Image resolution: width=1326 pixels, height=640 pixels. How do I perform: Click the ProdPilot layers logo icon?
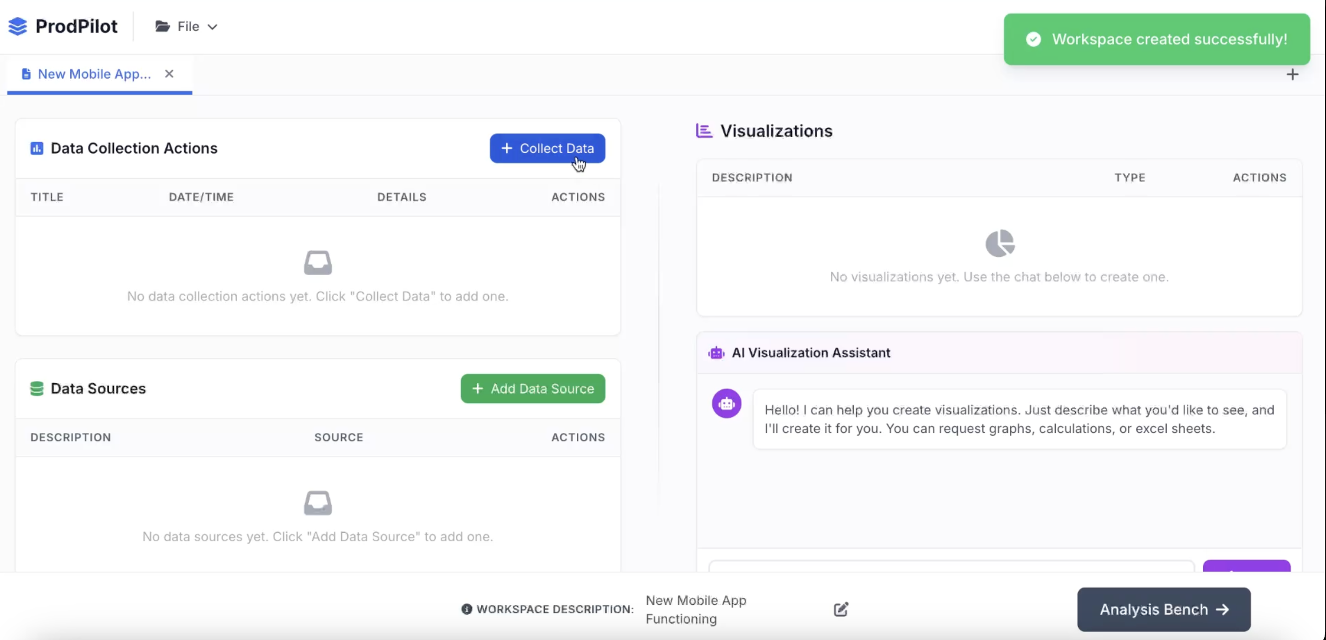[17, 26]
